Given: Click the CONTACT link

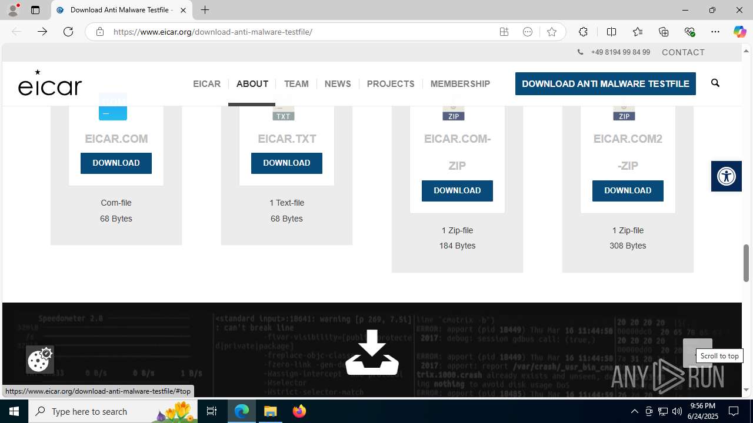Looking at the screenshot, I should pos(683,52).
